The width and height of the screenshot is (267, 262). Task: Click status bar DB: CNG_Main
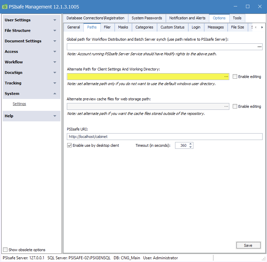pyautogui.click(x=127, y=258)
